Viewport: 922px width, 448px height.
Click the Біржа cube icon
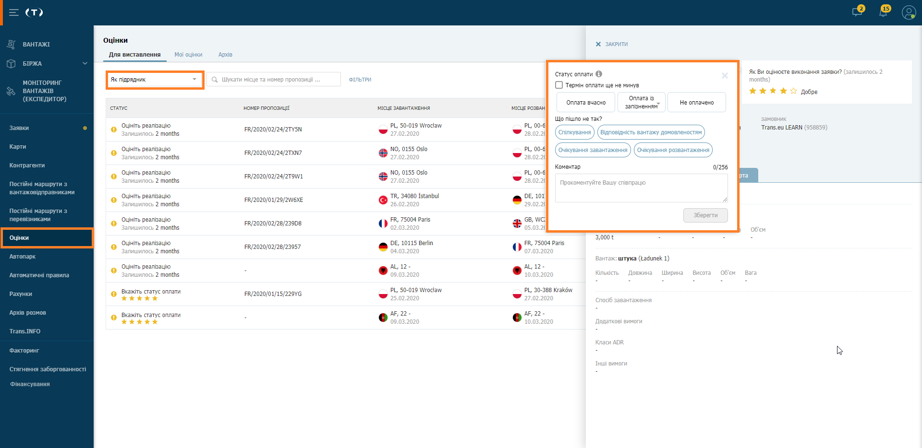[x=11, y=63]
